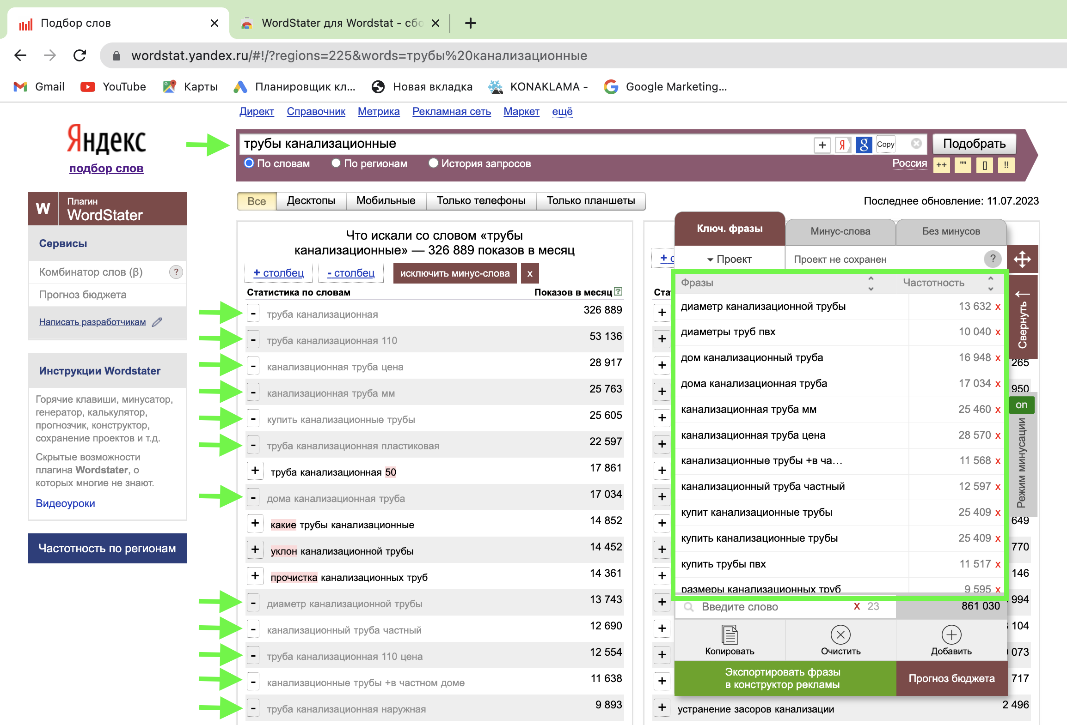The height and width of the screenshot is (725, 1067).
Task: Switch to the 'Минус-слова' tab
Action: point(840,231)
